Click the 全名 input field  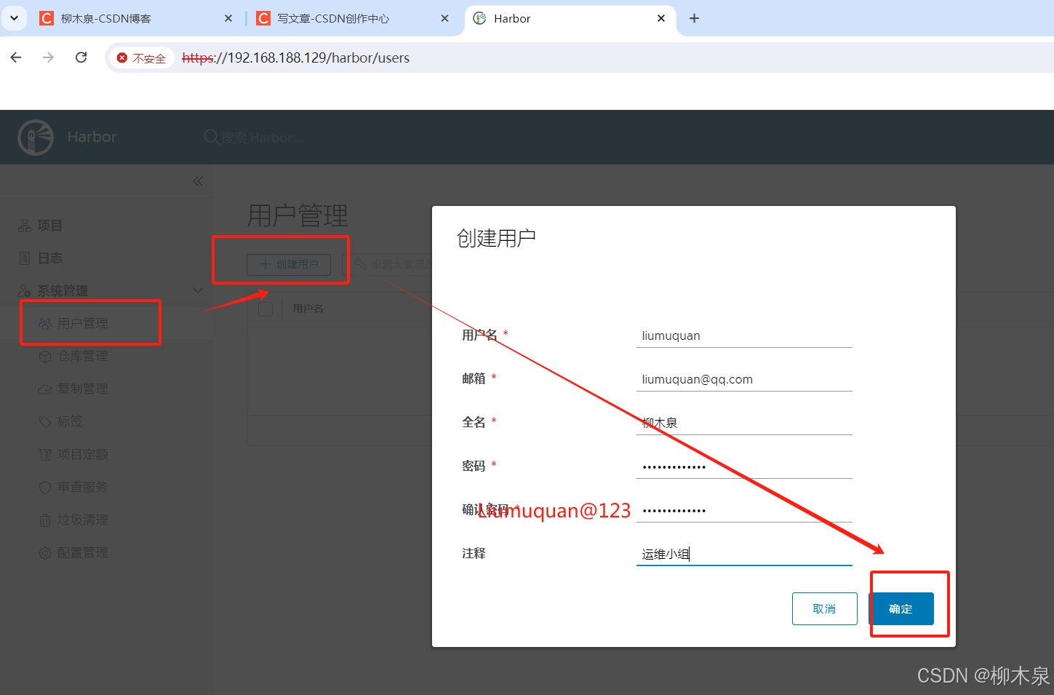tap(744, 423)
